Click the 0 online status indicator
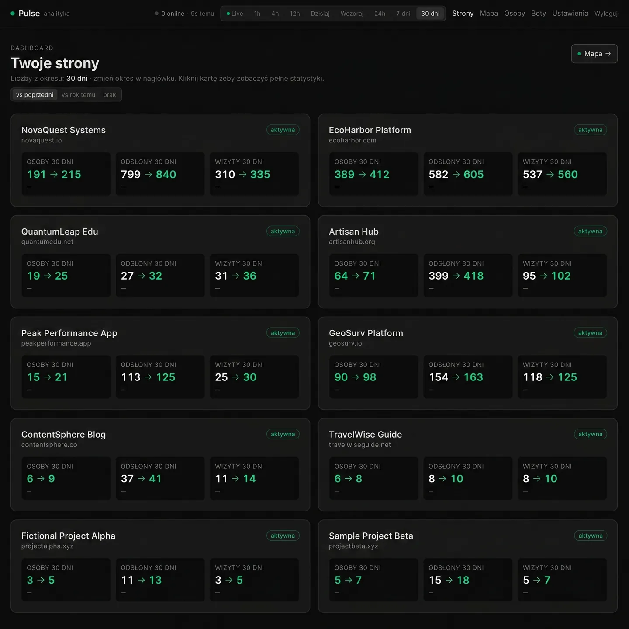This screenshot has width=629, height=629. point(169,14)
